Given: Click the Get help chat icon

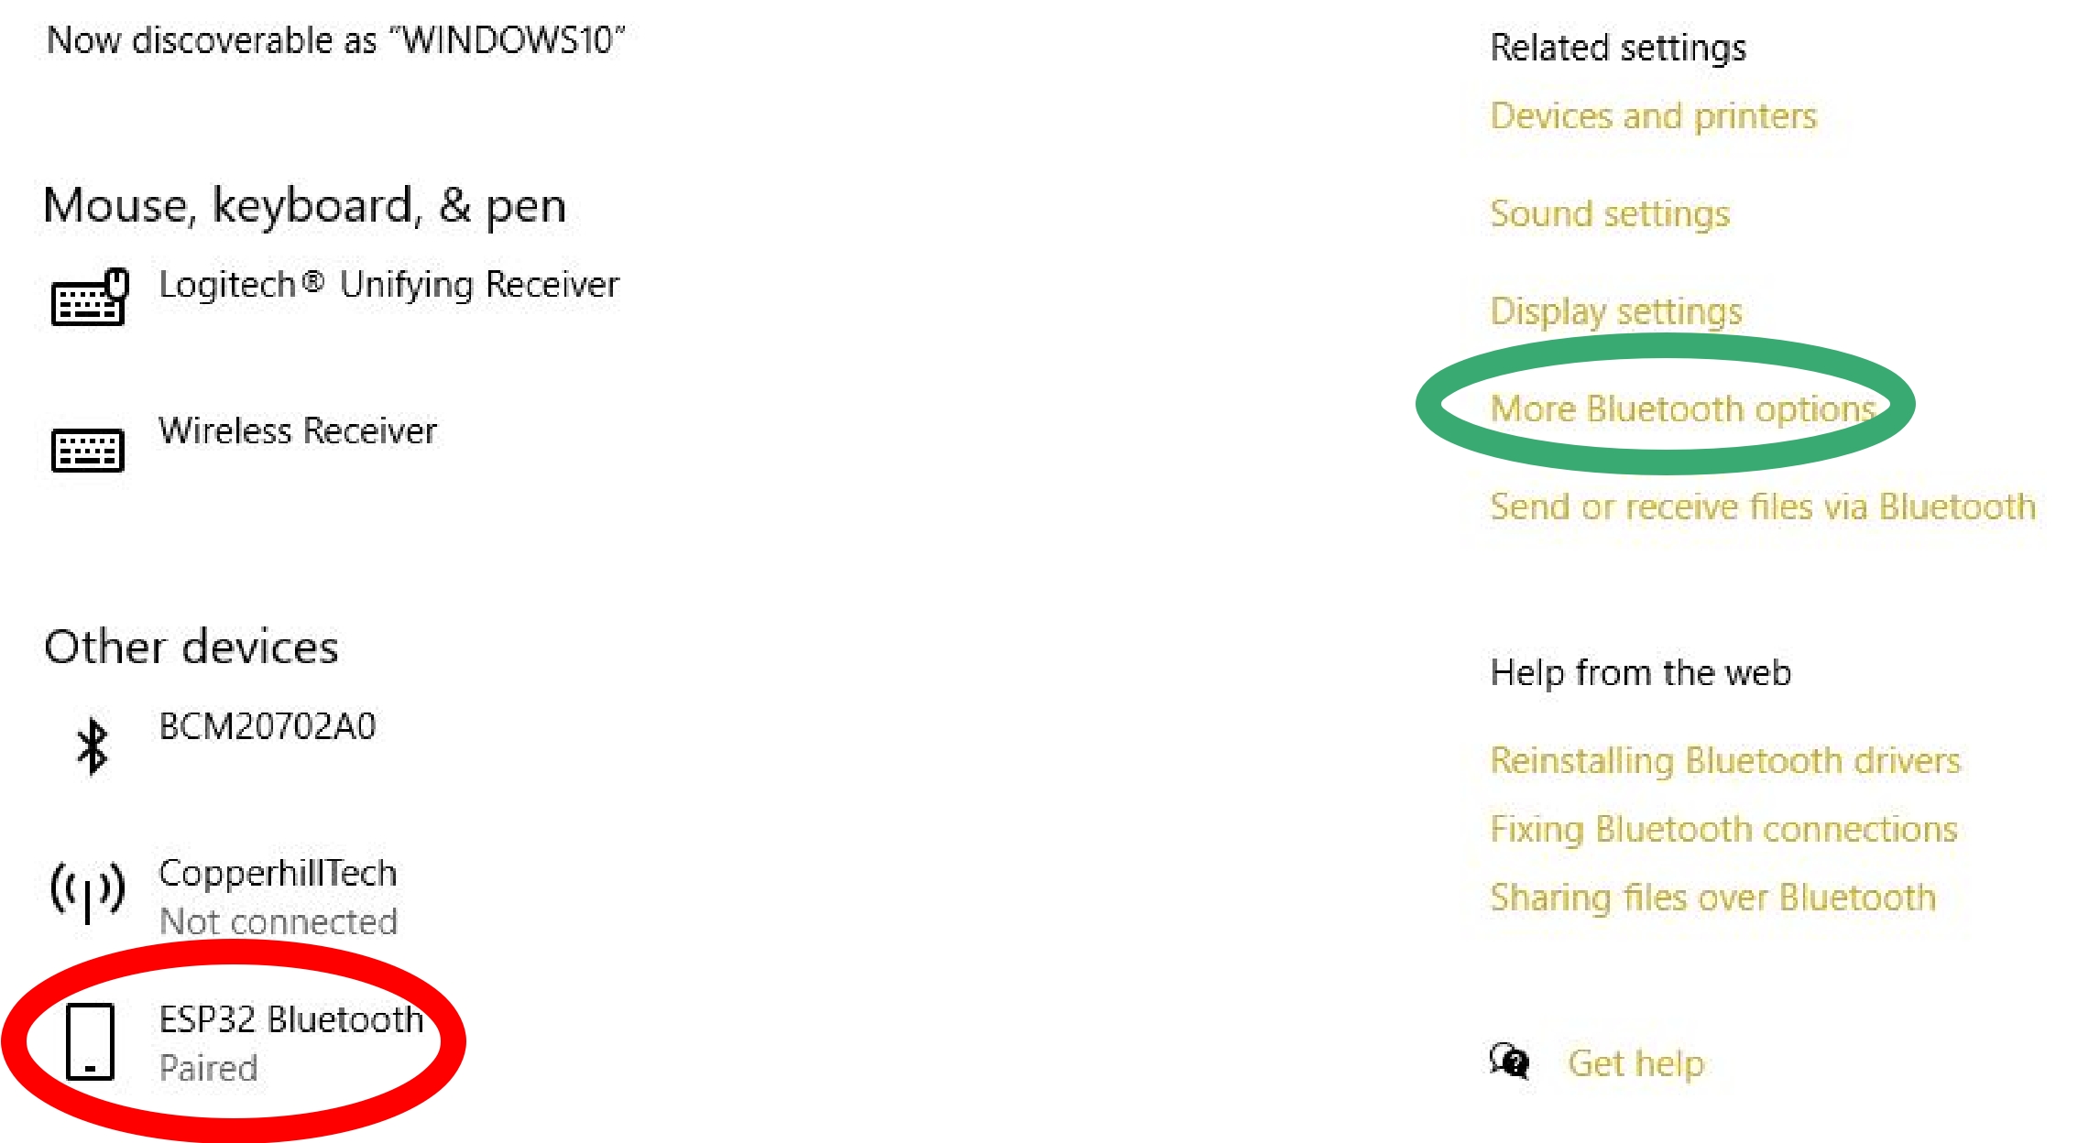Looking at the screenshot, I should (x=1509, y=1061).
